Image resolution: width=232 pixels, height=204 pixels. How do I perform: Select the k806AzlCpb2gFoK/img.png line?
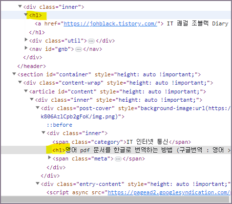83,116
